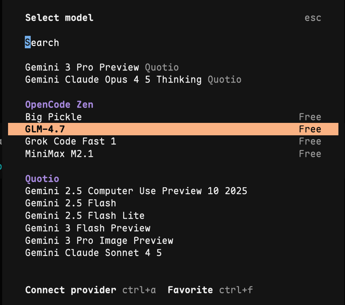Select the Big Pickle model

tap(54, 117)
